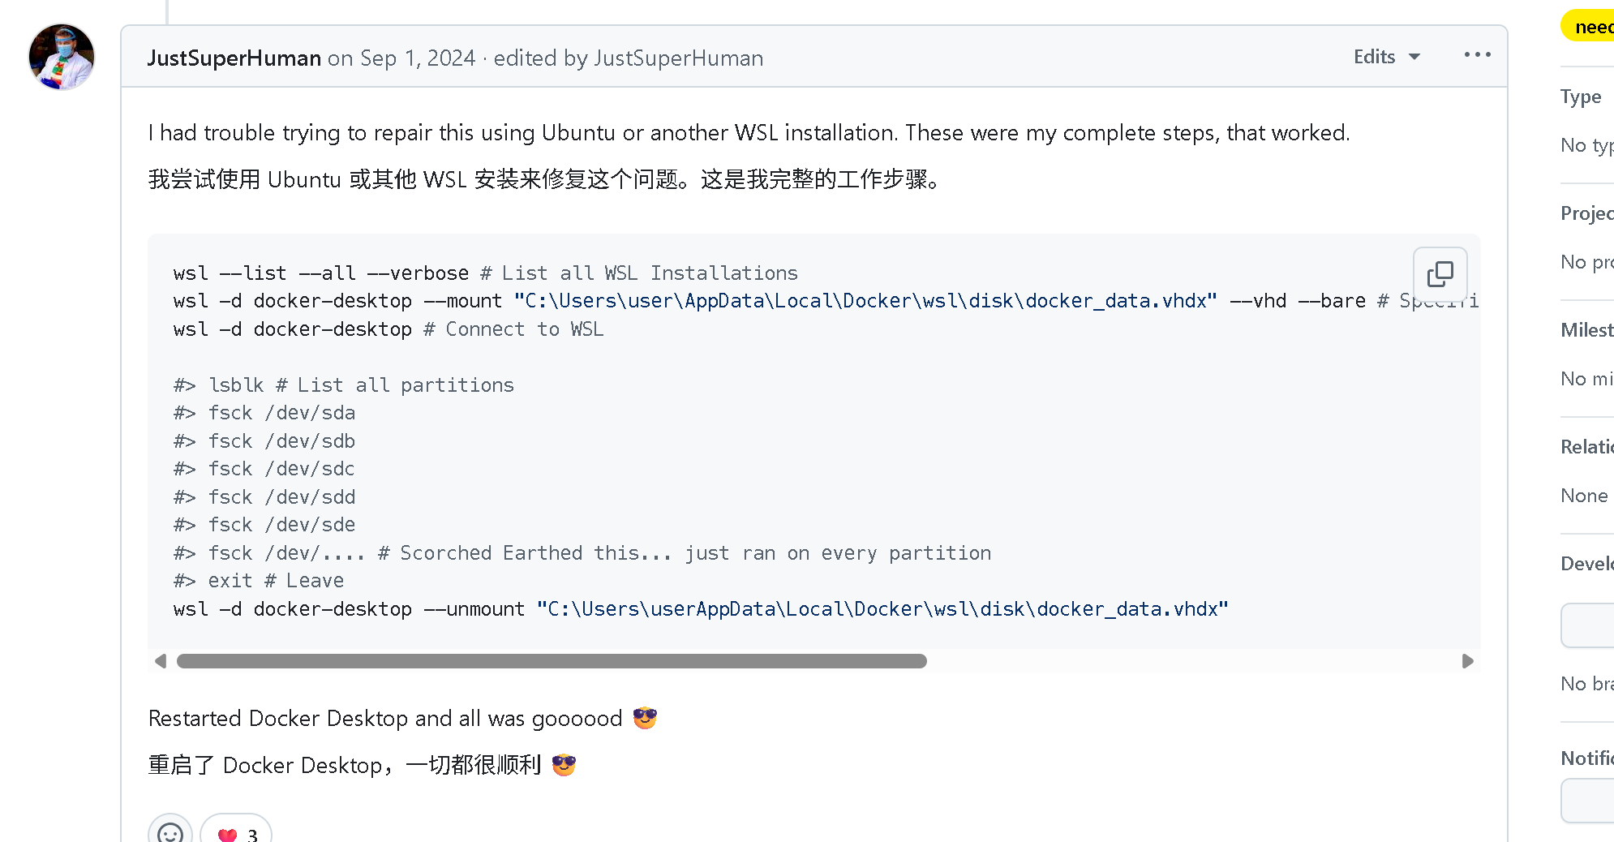Copy the code block to clipboard
This screenshot has height=842, width=1614.
(x=1440, y=274)
